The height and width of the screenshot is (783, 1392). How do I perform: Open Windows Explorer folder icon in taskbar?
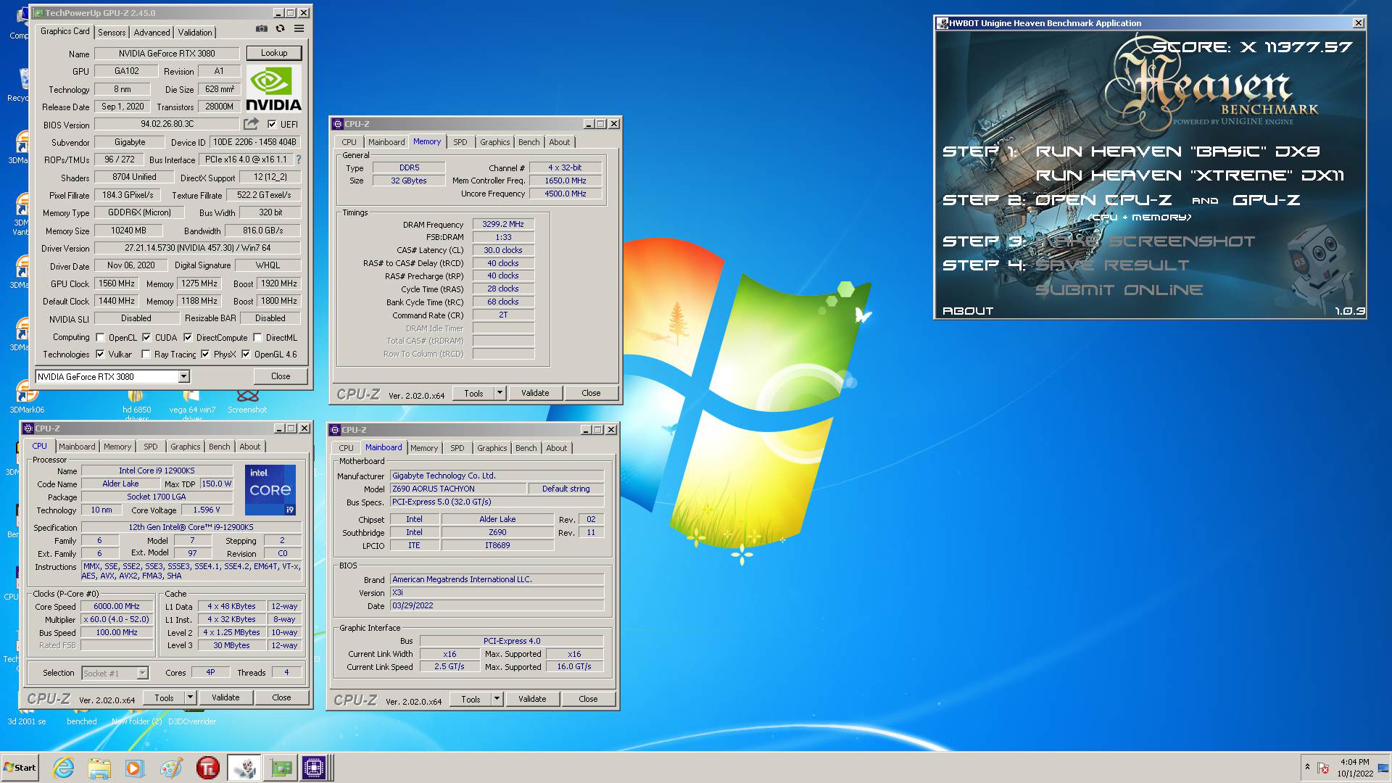pyautogui.click(x=99, y=768)
